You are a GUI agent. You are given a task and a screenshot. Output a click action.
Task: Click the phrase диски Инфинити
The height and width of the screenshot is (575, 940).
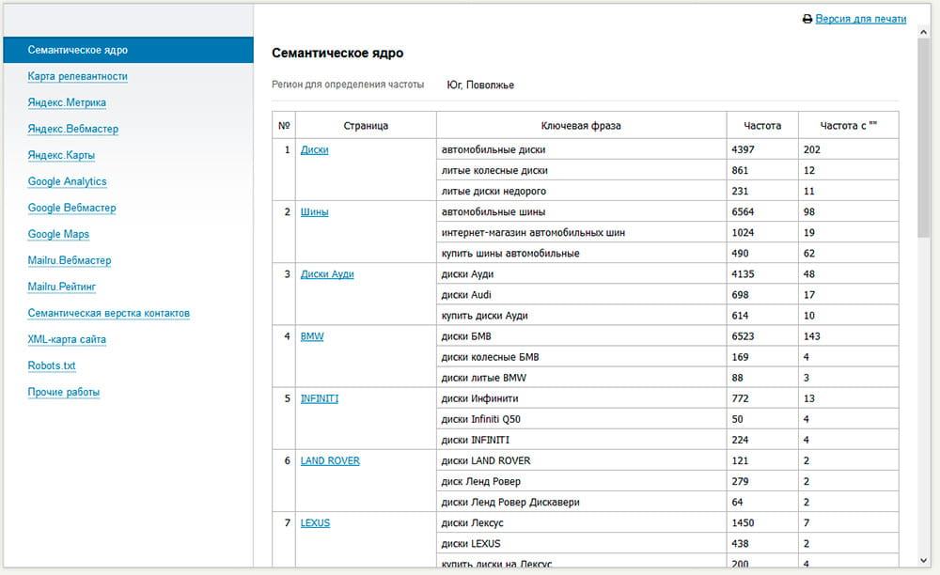click(479, 399)
